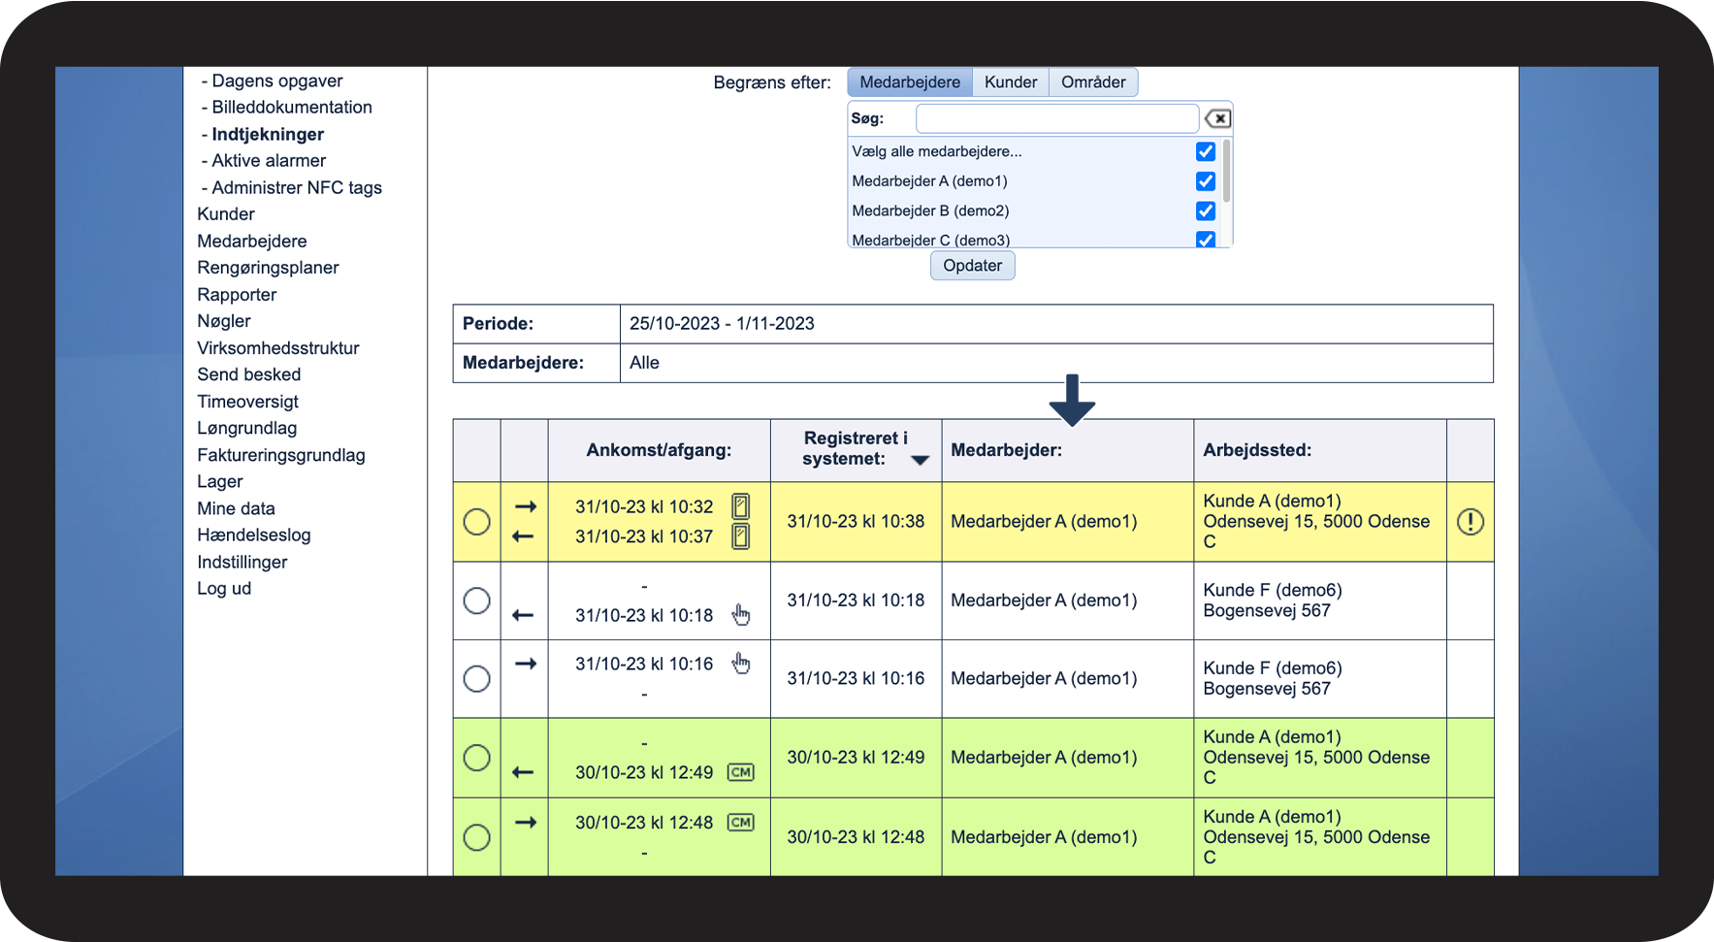Select the radio button for the 10:38 row
Viewport: 1714px width, 942px height.
pos(476,522)
